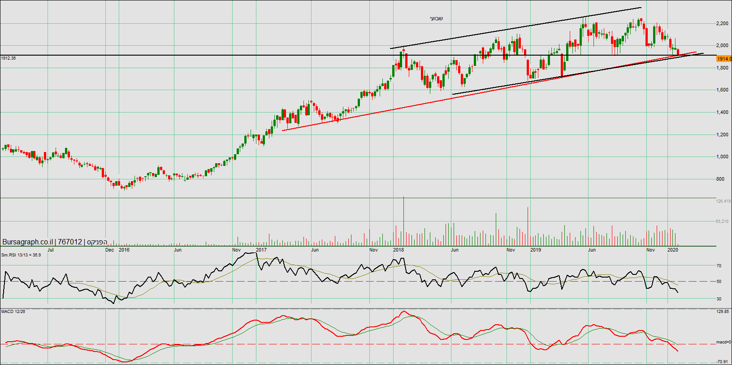Select the upper black channel trendline

(x=515, y=28)
